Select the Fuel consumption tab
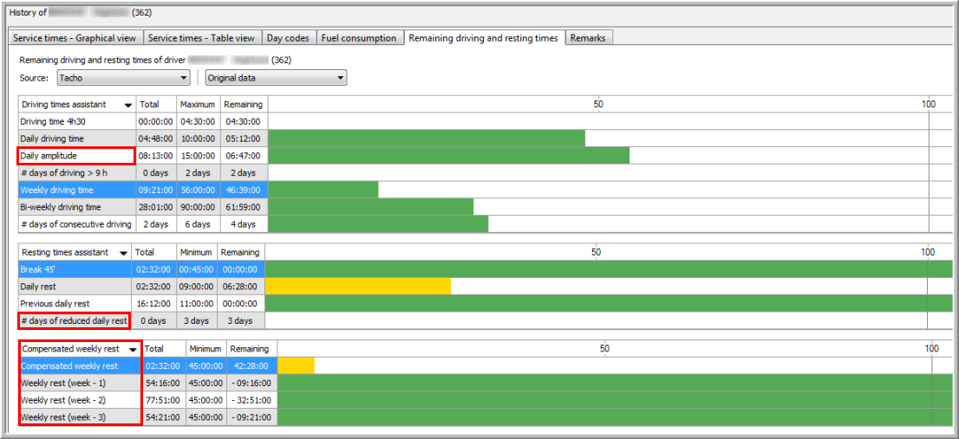 (x=359, y=38)
